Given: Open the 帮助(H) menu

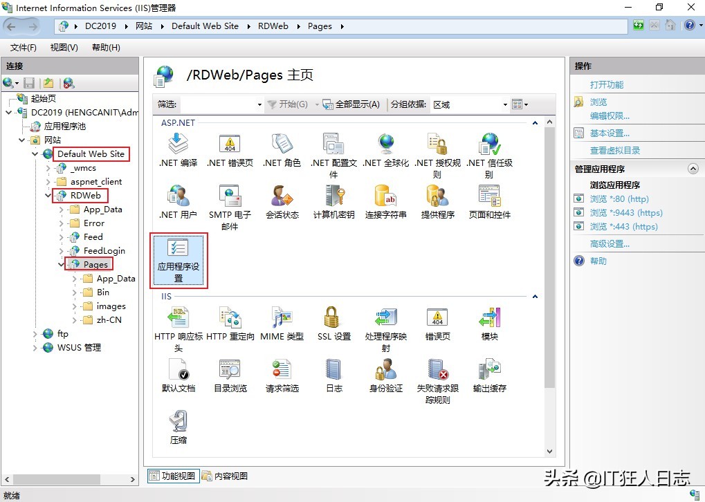Looking at the screenshot, I should pyautogui.click(x=106, y=48).
